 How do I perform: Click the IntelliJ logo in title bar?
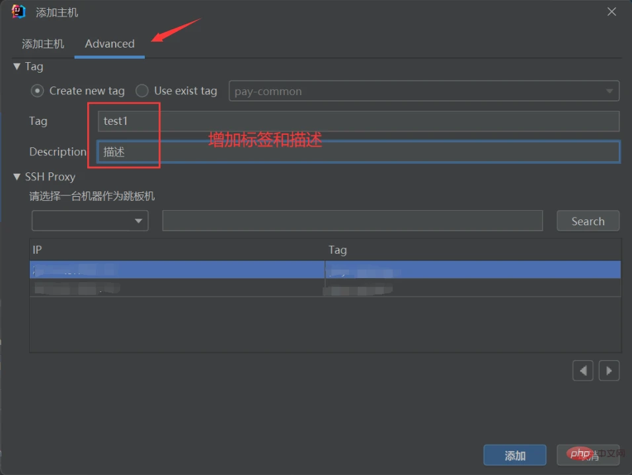click(x=19, y=12)
